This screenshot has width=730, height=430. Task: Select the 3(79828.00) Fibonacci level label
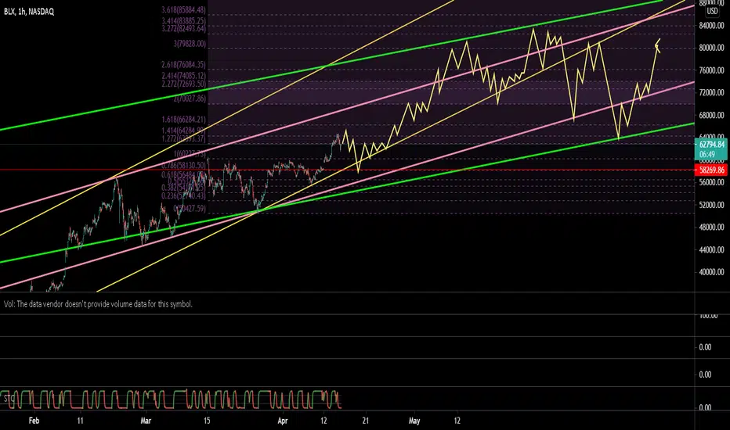[190, 44]
